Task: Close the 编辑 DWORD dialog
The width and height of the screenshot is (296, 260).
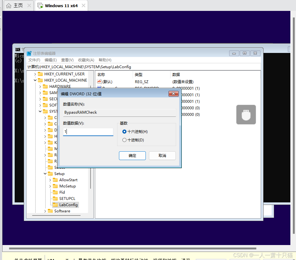Action: [174, 94]
